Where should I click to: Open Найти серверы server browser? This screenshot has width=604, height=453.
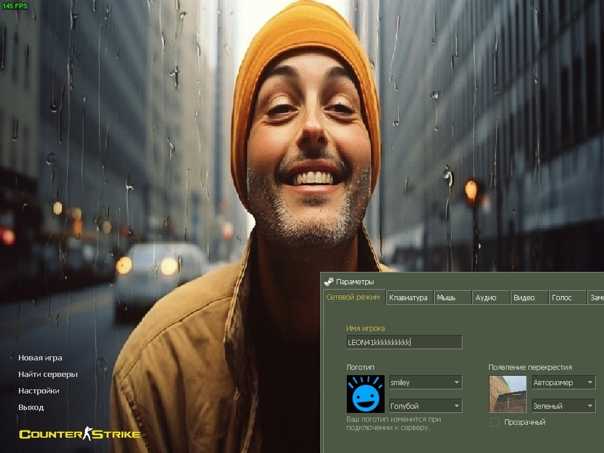click(48, 375)
